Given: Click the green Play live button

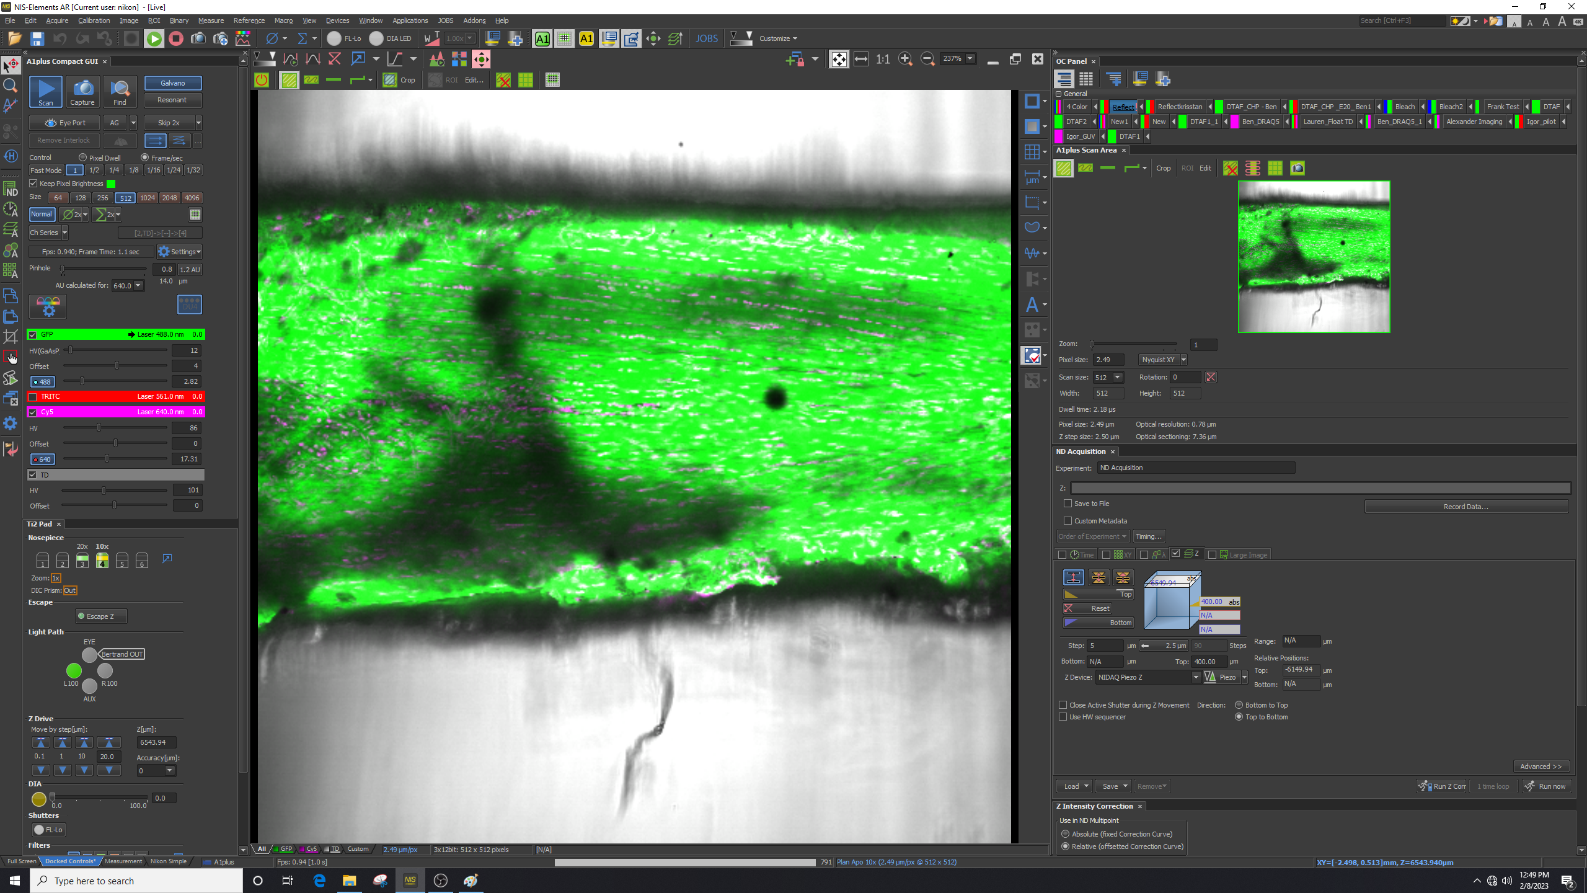Looking at the screenshot, I should (x=154, y=38).
